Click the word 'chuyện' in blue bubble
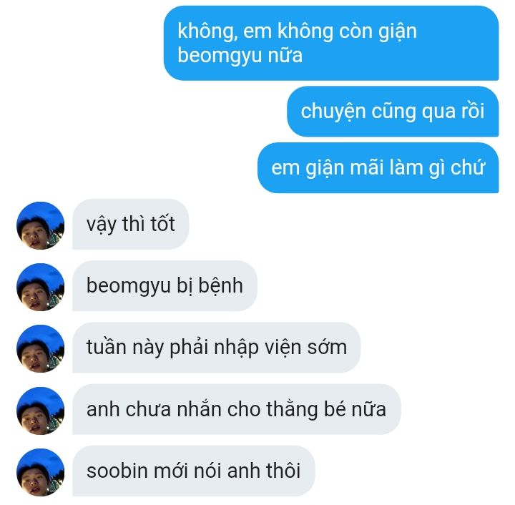 coord(333,112)
